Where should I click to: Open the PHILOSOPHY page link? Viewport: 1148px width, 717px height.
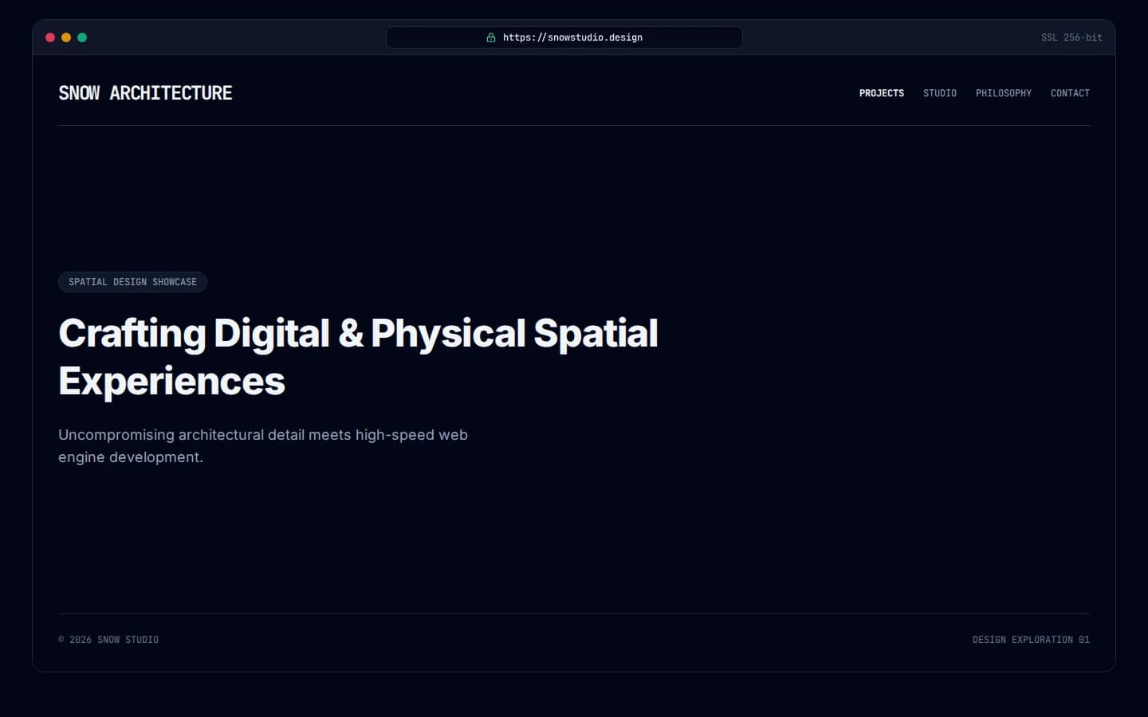tap(1004, 93)
